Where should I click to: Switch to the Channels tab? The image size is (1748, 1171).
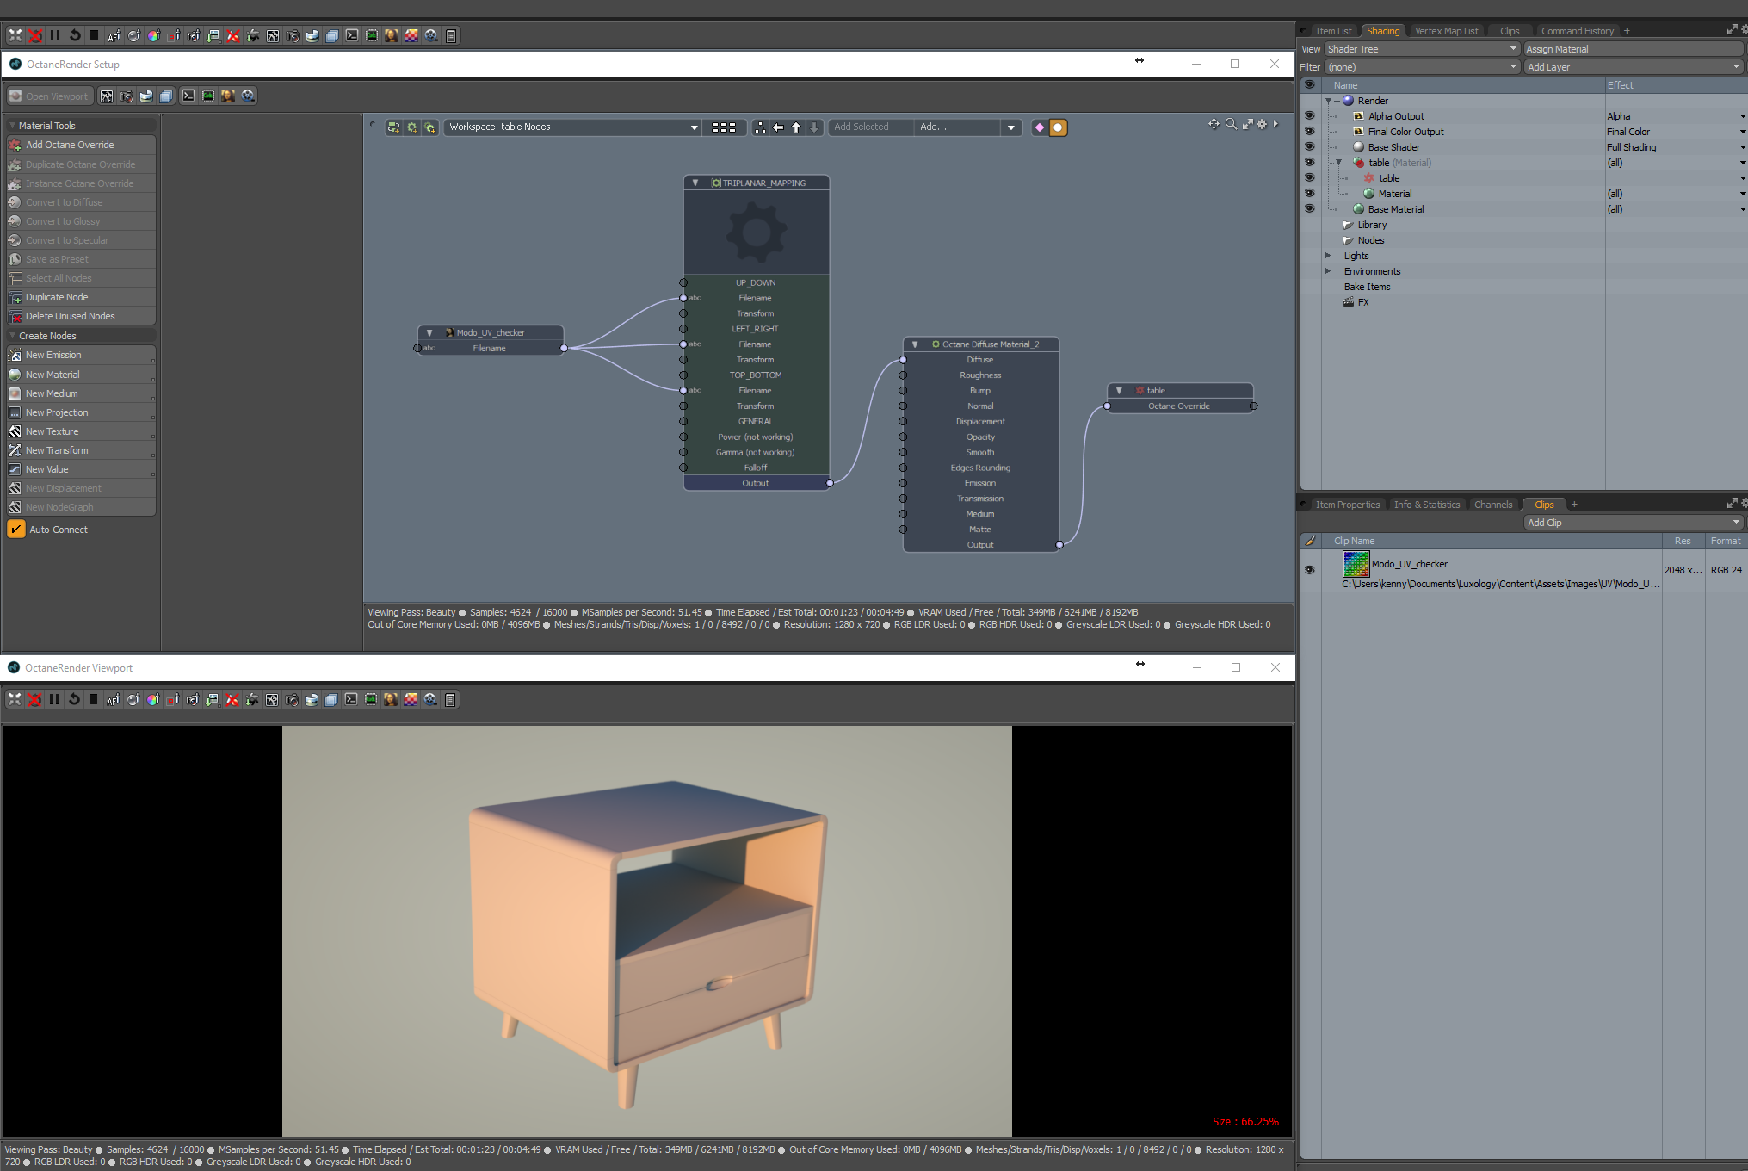1492,505
